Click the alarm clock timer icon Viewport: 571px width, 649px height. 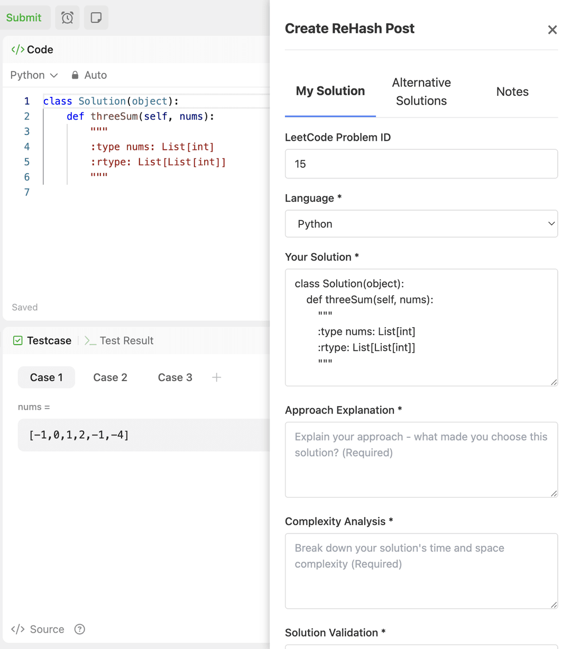[x=67, y=17]
